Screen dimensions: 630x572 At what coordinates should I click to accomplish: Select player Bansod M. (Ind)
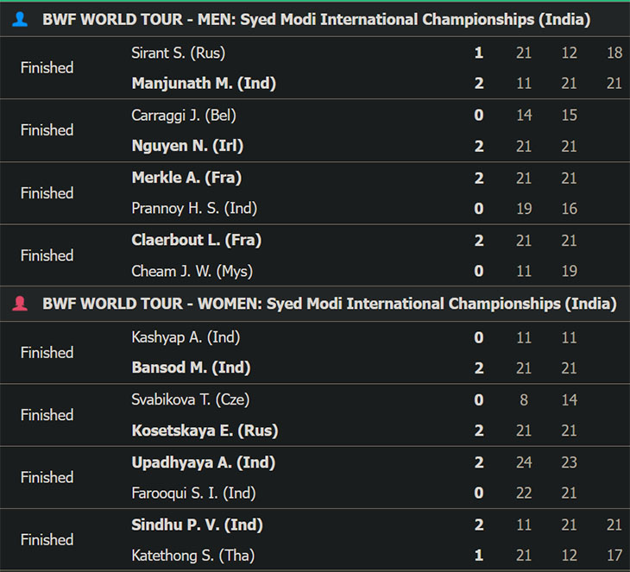point(192,368)
